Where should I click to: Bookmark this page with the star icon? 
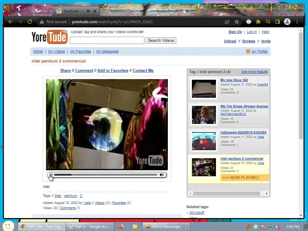click(237, 22)
